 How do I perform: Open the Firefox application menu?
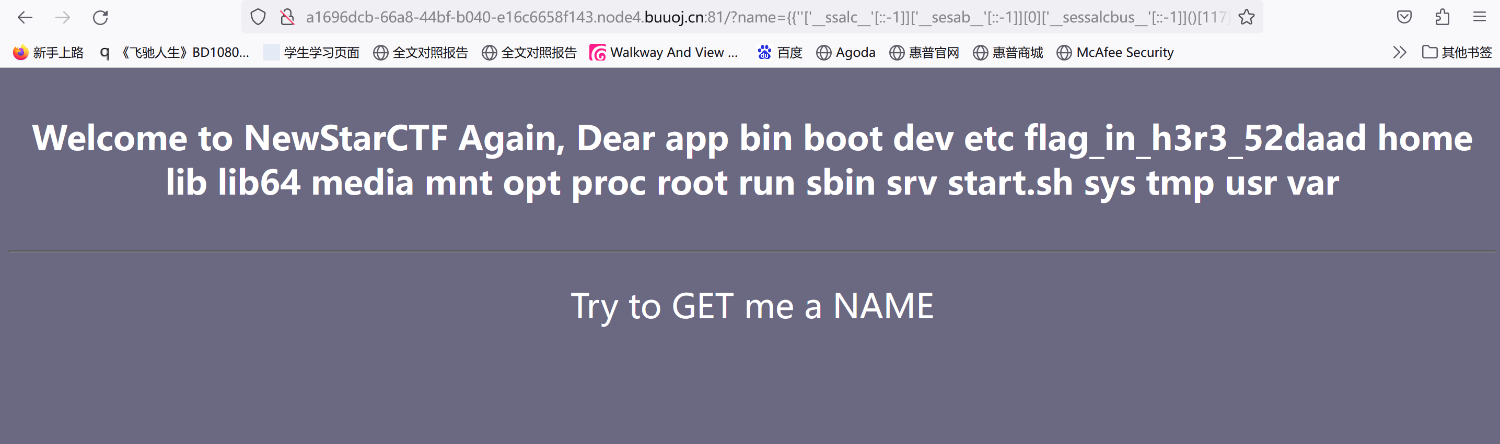coord(1480,17)
